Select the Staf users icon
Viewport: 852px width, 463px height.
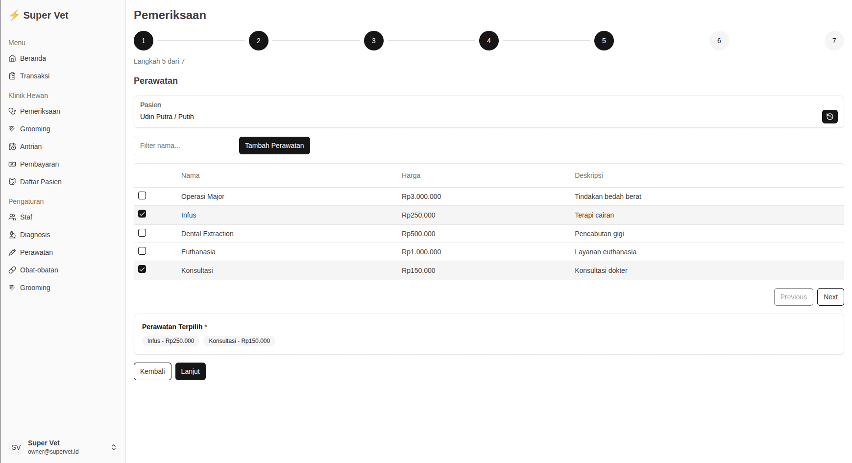click(12, 217)
